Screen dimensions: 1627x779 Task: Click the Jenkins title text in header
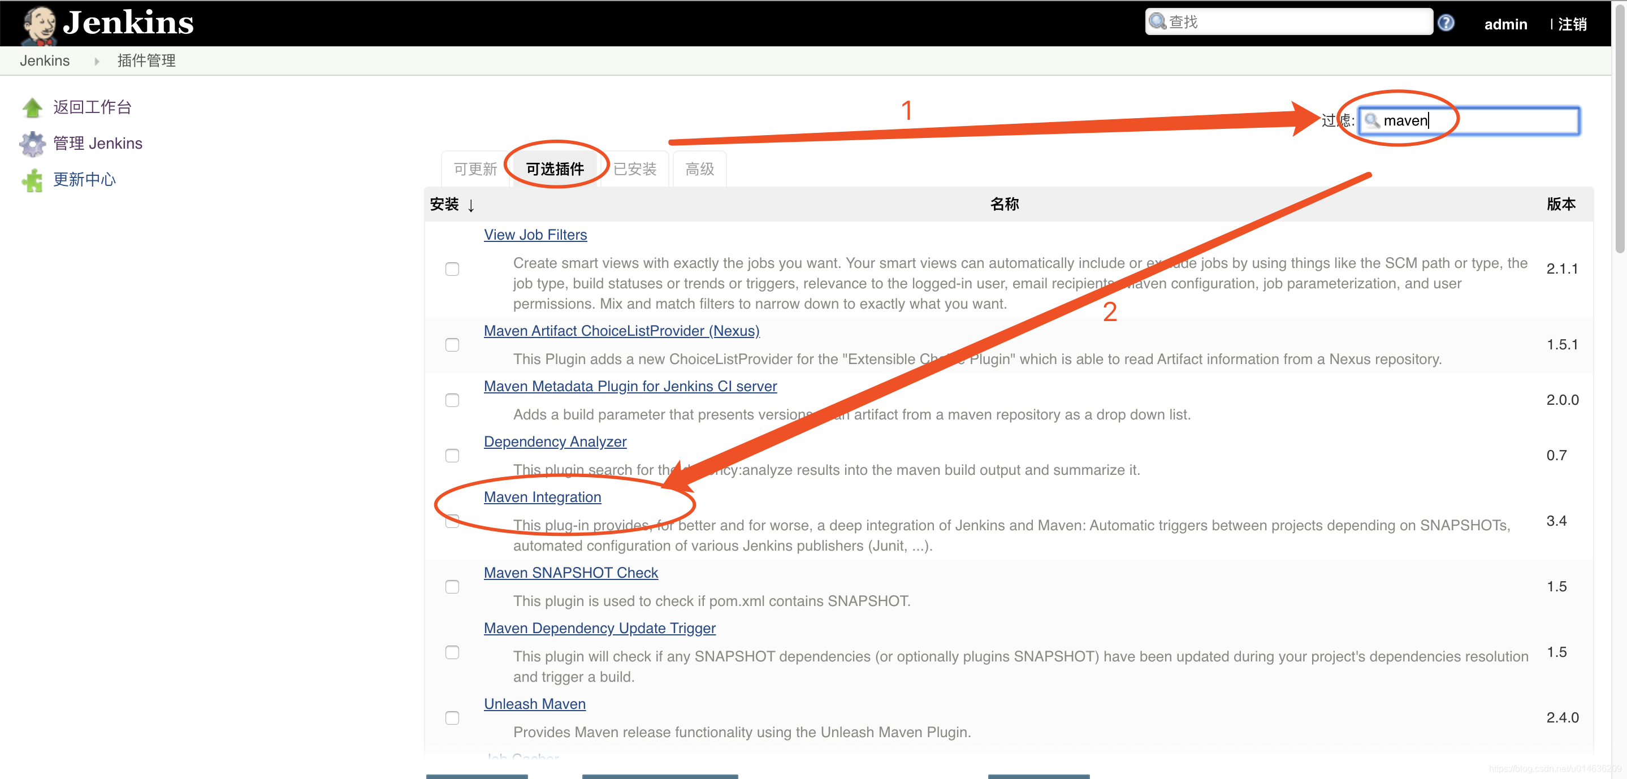click(x=128, y=23)
